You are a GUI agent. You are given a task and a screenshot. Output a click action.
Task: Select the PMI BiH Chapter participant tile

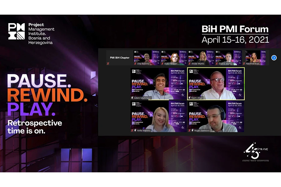[x=120, y=58]
